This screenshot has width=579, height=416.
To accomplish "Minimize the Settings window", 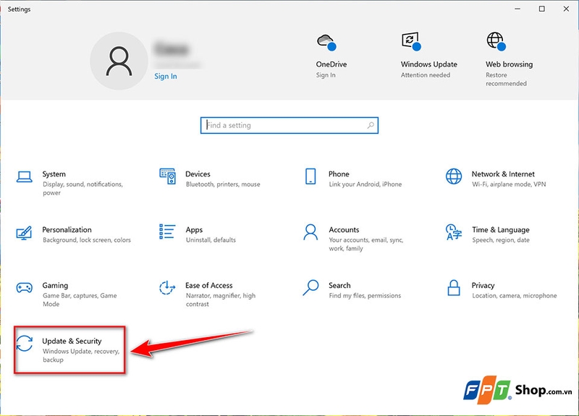I will tap(517, 9).
